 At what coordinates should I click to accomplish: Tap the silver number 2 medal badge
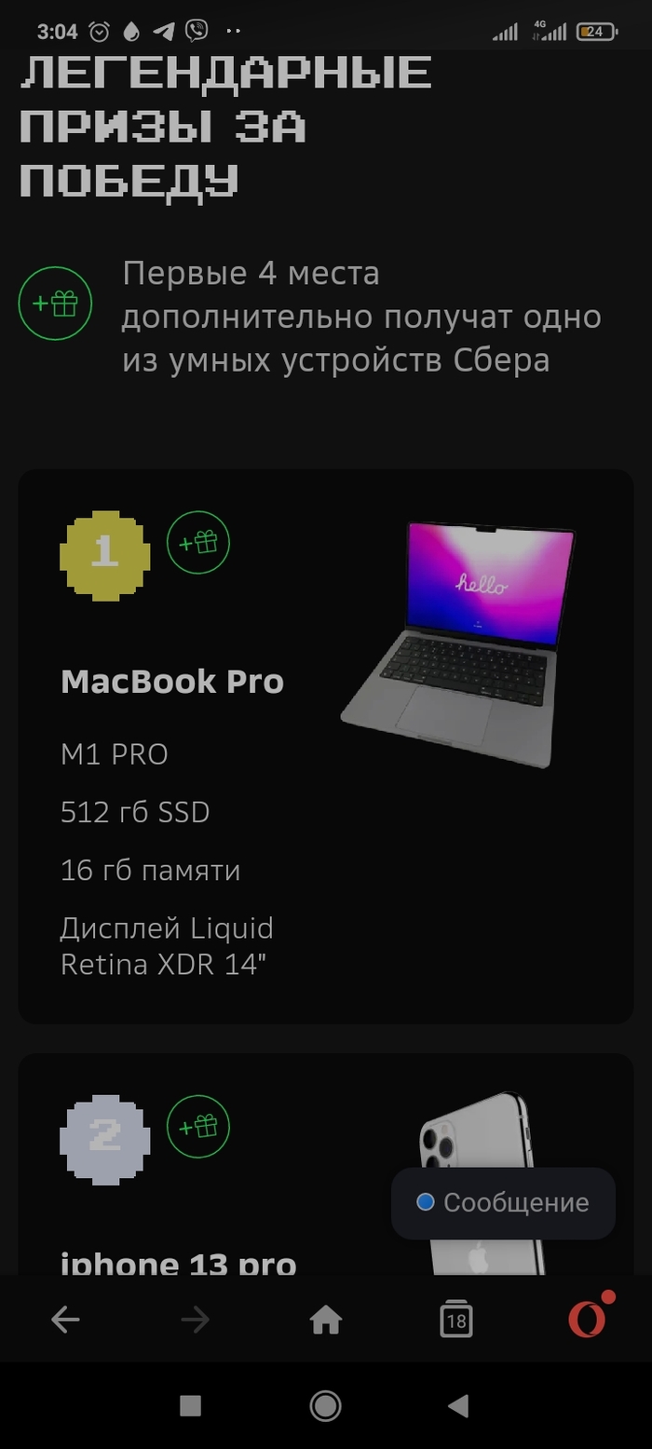104,1139
